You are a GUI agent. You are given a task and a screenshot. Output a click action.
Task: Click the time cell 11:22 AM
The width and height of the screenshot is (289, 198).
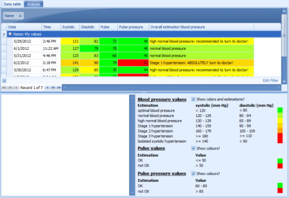pyautogui.click(x=51, y=48)
